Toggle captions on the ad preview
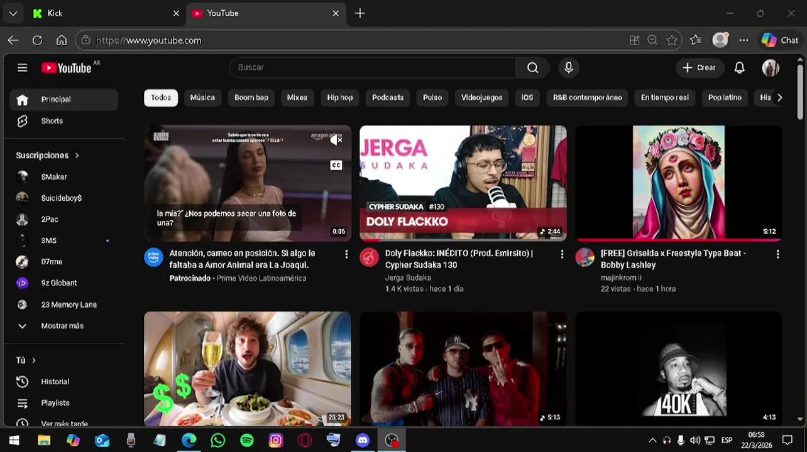The width and height of the screenshot is (807, 452). (336, 165)
